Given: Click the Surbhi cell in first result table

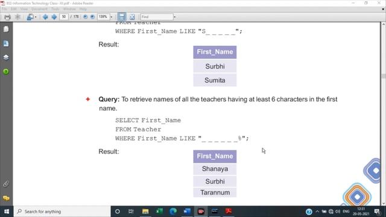Looking at the screenshot, I should (215, 66).
